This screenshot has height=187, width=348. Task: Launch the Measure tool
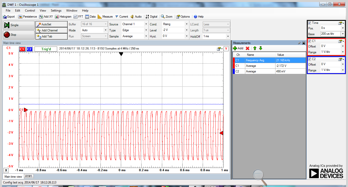[x=105, y=17]
